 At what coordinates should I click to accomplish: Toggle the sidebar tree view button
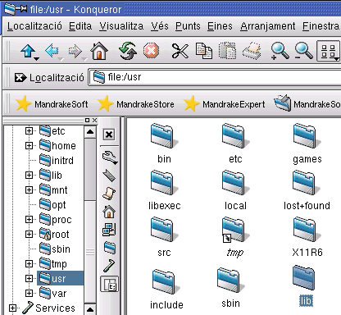pyautogui.click(x=109, y=285)
